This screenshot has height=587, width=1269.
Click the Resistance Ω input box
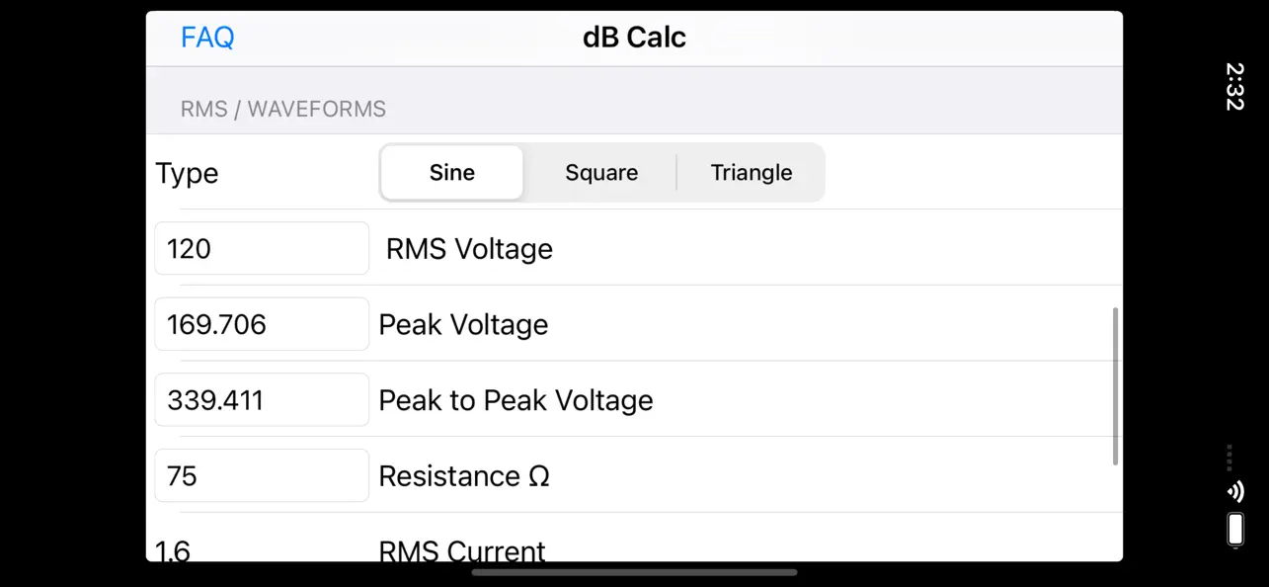[x=261, y=475]
